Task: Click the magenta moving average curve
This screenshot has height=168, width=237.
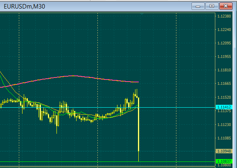Action: pos(72,76)
